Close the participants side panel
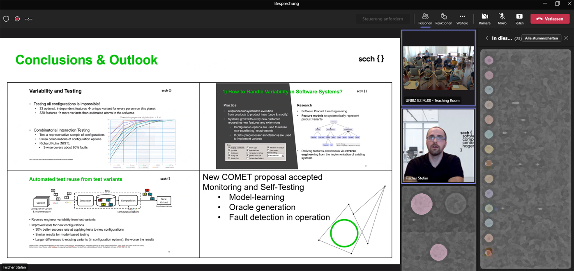This screenshot has width=574, height=271. 566,38
